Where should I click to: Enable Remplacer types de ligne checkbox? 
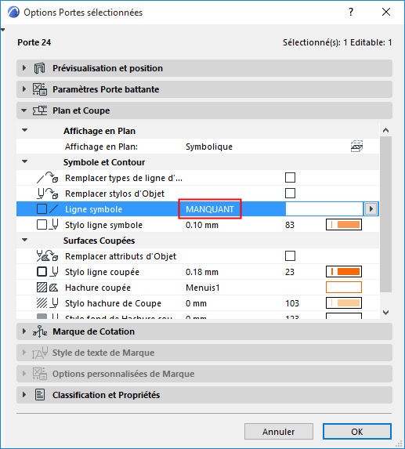[x=290, y=178]
